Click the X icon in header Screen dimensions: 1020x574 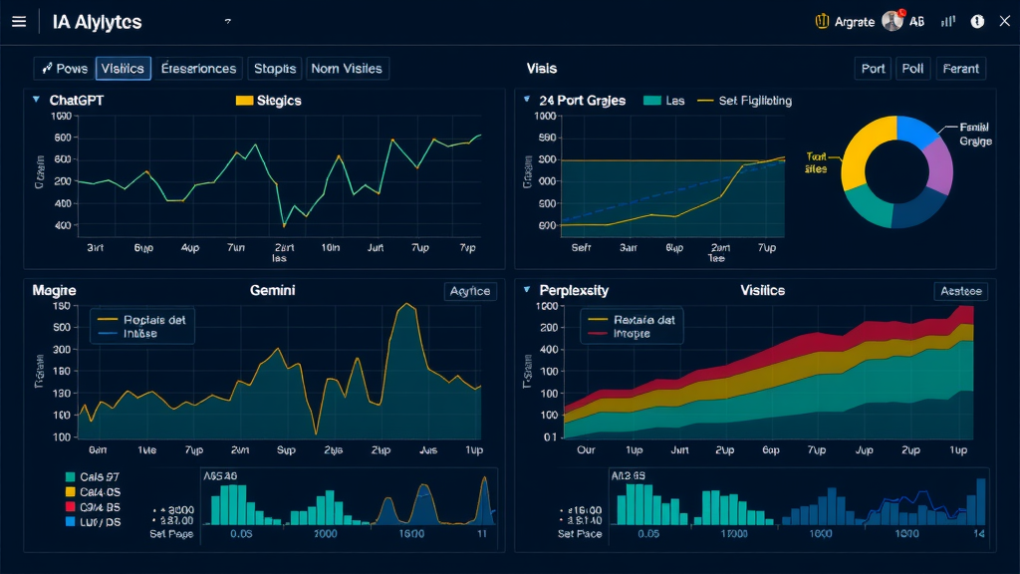click(1003, 21)
